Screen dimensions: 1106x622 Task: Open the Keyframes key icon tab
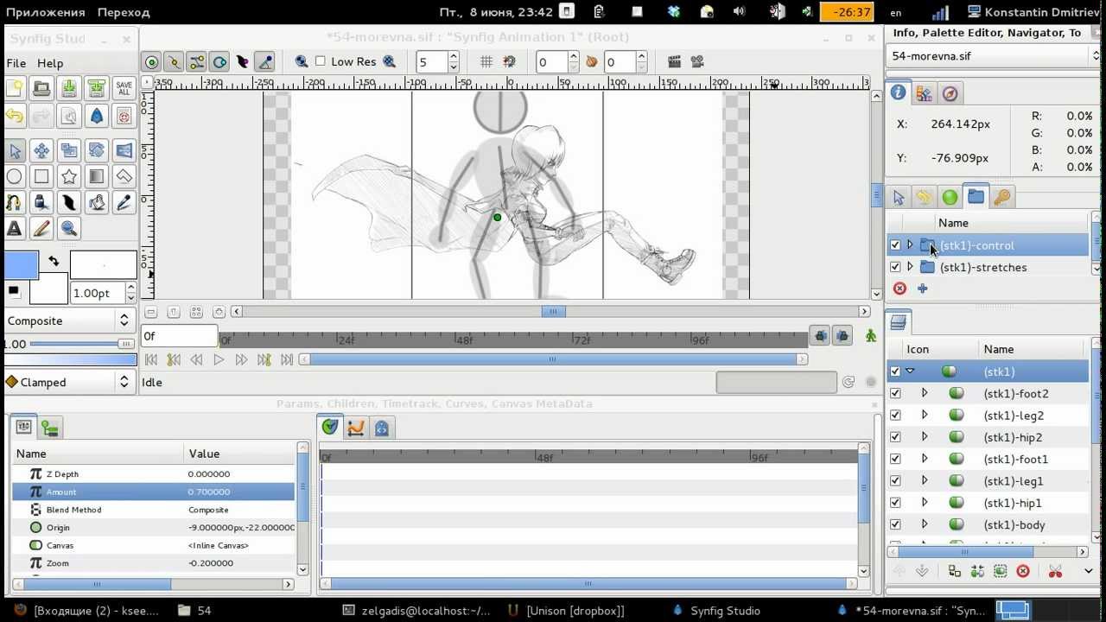(x=1002, y=197)
